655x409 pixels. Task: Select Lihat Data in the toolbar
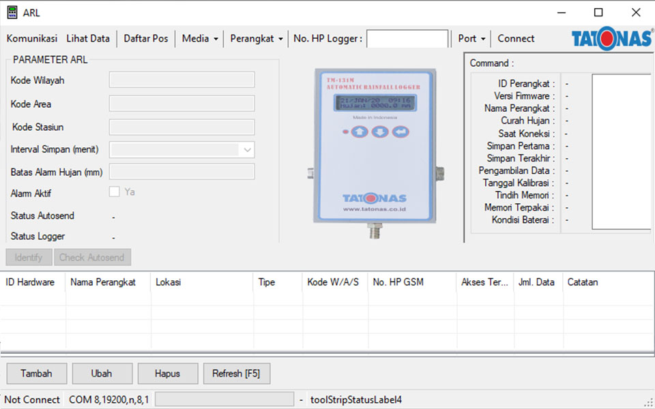tap(88, 39)
